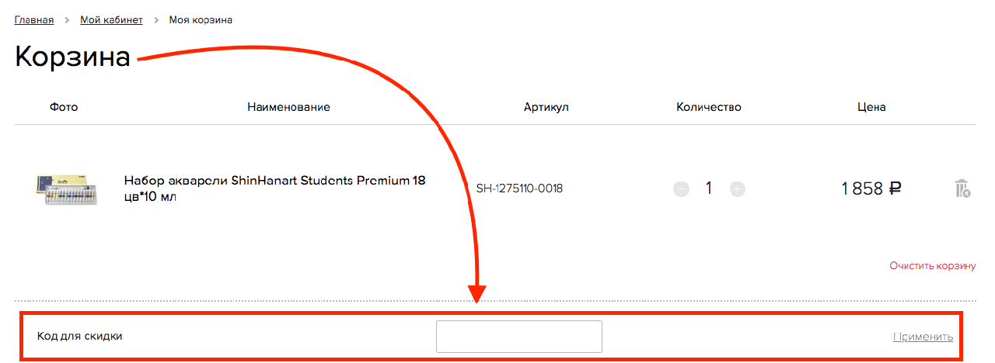This screenshot has width=995, height=363.
Task: Select the Моя корзина breadcrumb item
Action: point(201,19)
